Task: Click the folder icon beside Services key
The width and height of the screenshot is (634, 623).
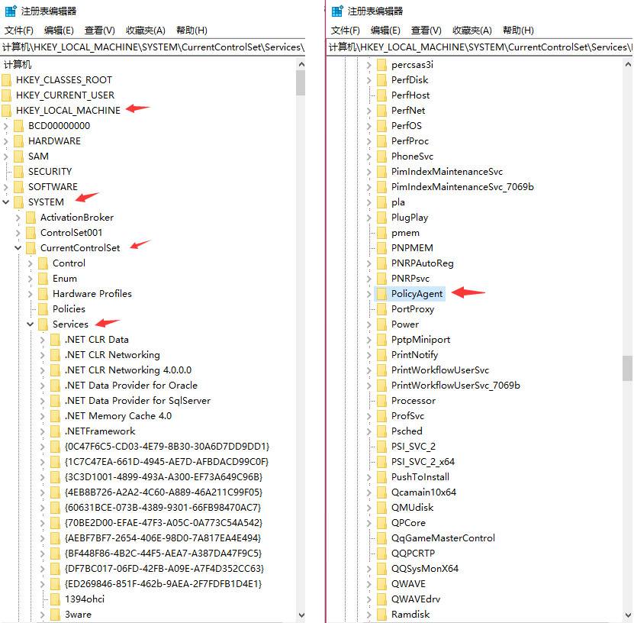Action: click(44, 324)
